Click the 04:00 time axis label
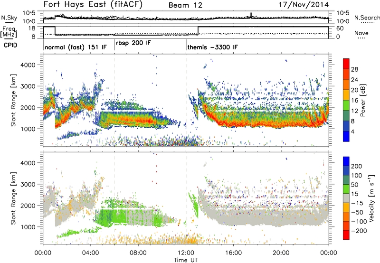This screenshot has height=263, width=380. pyautogui.click(x=90, y=253)
